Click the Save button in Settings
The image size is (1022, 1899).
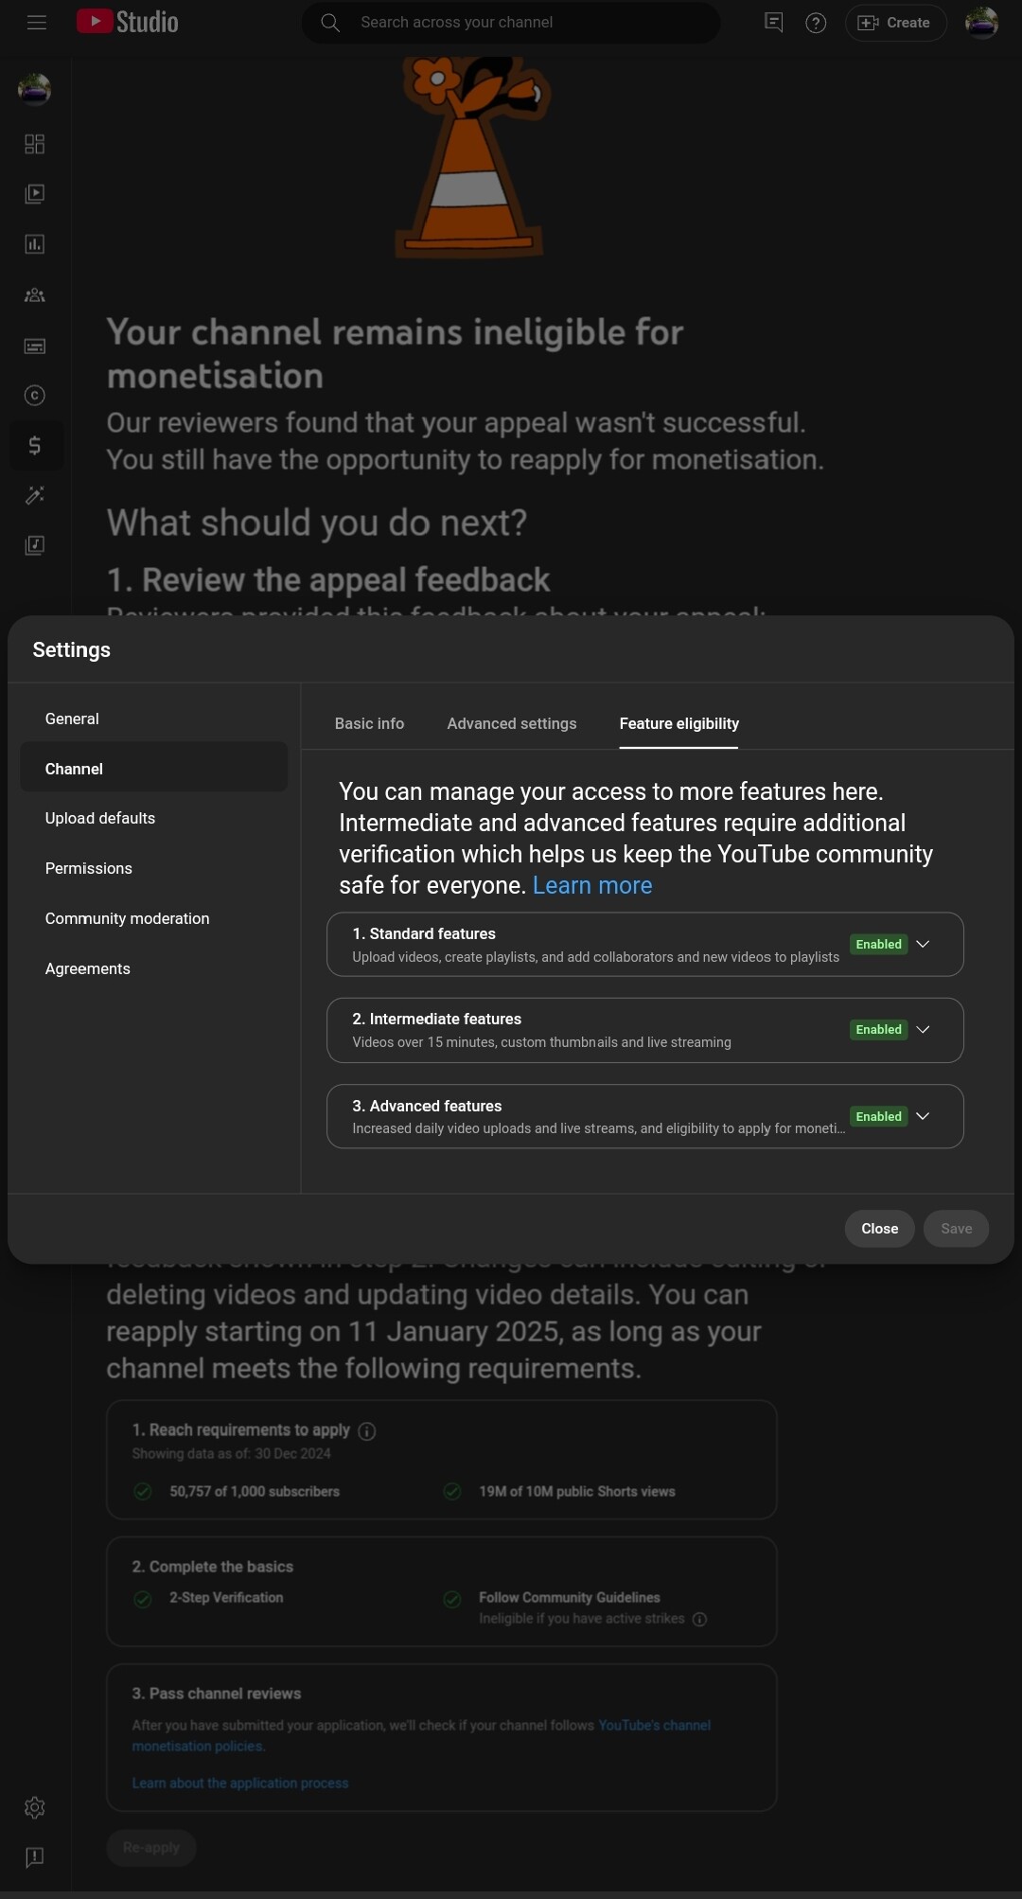coord(956,1229)
